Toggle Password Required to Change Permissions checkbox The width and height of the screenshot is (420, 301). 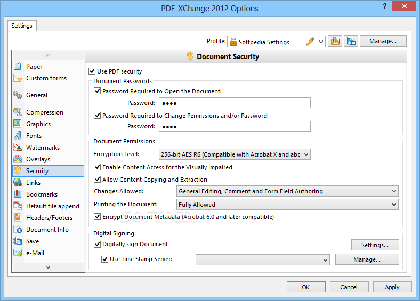point(97,116)
